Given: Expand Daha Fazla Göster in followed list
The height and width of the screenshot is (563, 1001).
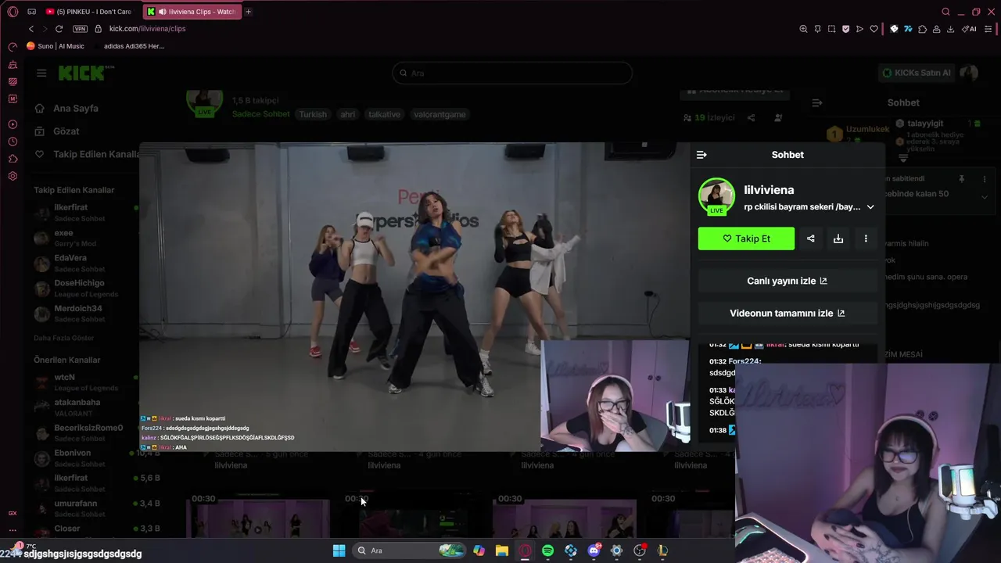Looking at the screenshot, I should pos(63,338).
